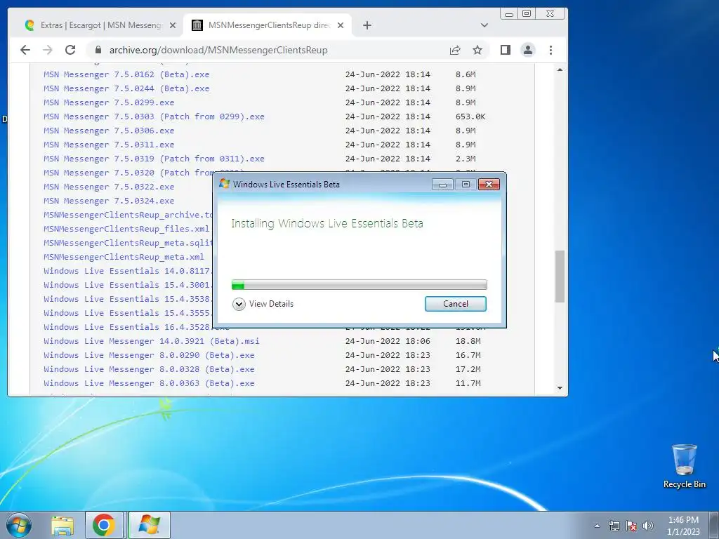The height and width of the screenshot is (539, 719).
Task: Open MSNMessengerClientsReup_meta.xml link
Action: [124, 257]
